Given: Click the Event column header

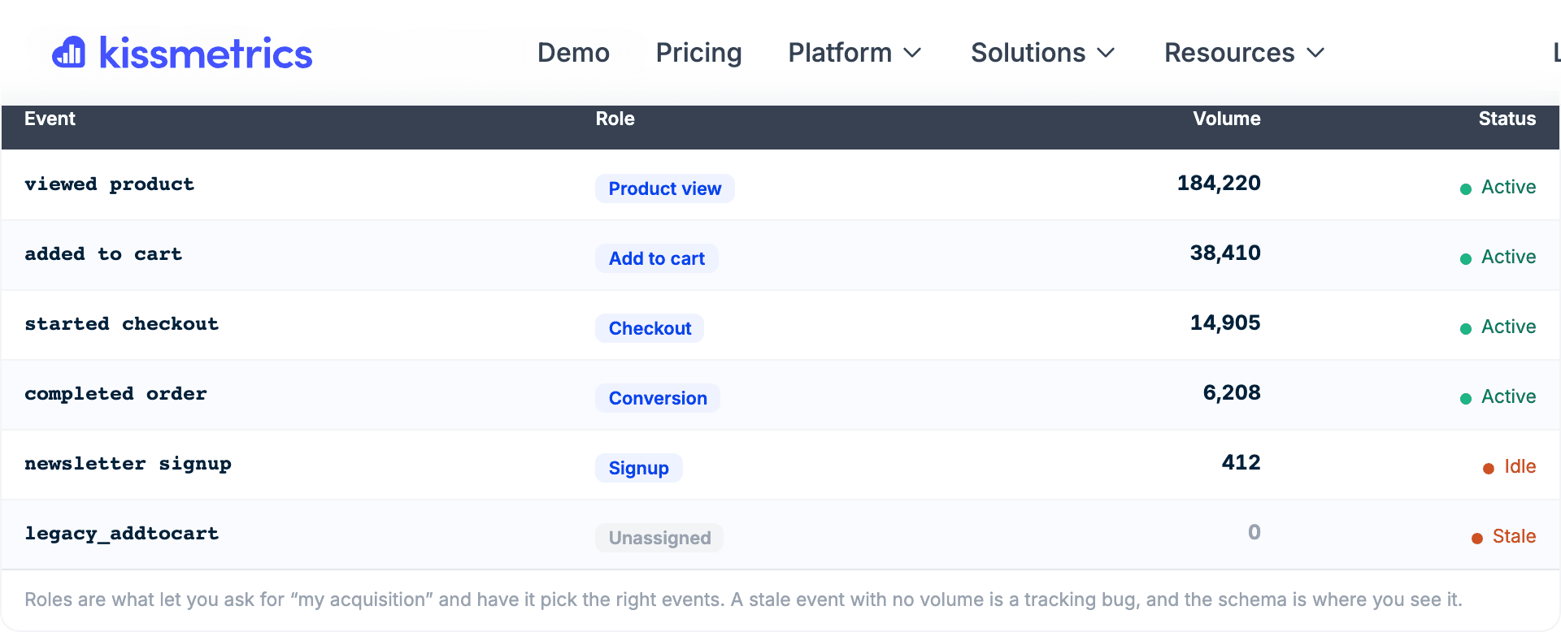Looking at the screenshot, I should pos(50,119).
